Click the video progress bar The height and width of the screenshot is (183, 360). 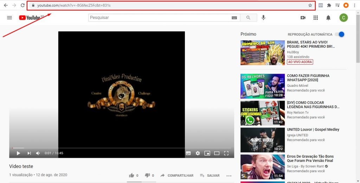click(x=120, y=148)
